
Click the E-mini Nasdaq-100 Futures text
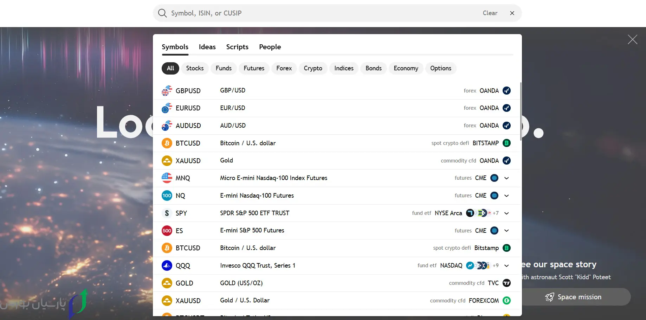257,196
